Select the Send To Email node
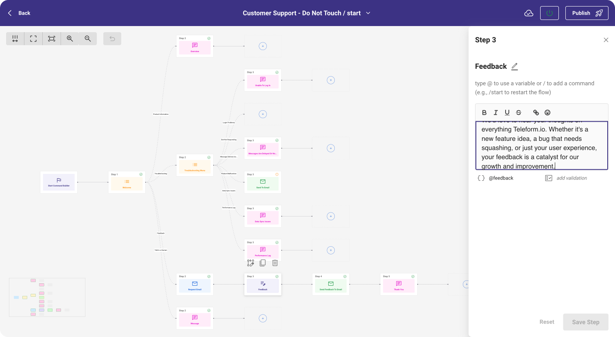 click(263, 182)
